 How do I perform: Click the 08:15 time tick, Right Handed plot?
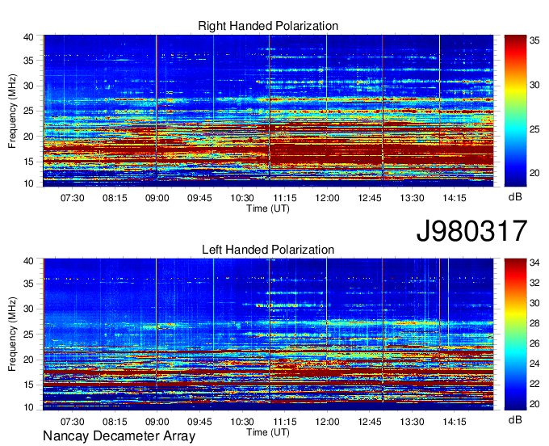point(115,198)
